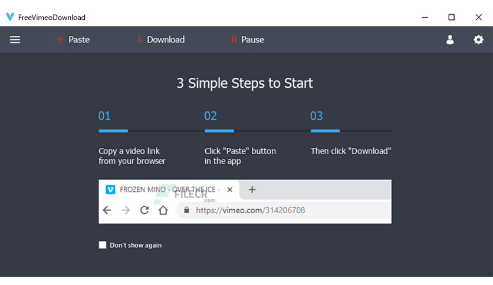
Task: Close the FreeVimeoDownload window
Action: (x=478, y=17)
